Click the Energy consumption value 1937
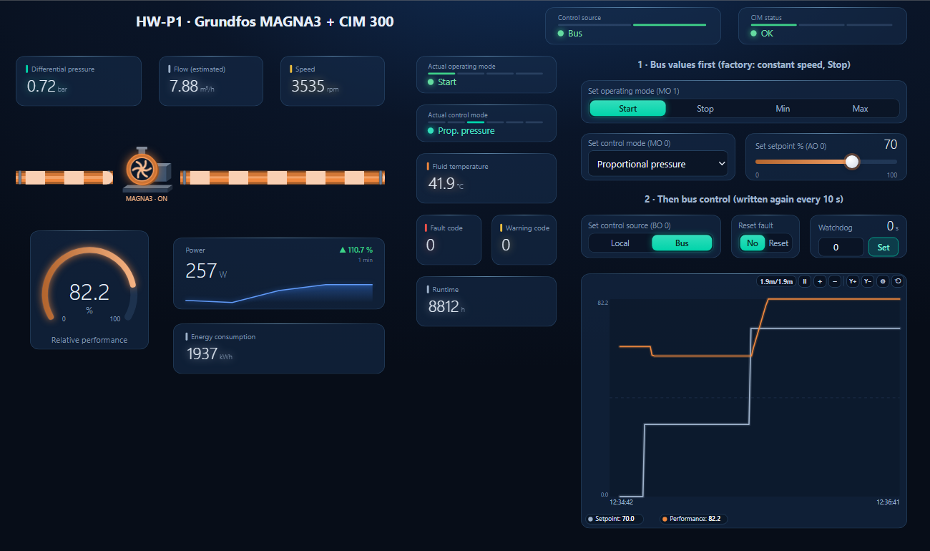 coord(202,353)
